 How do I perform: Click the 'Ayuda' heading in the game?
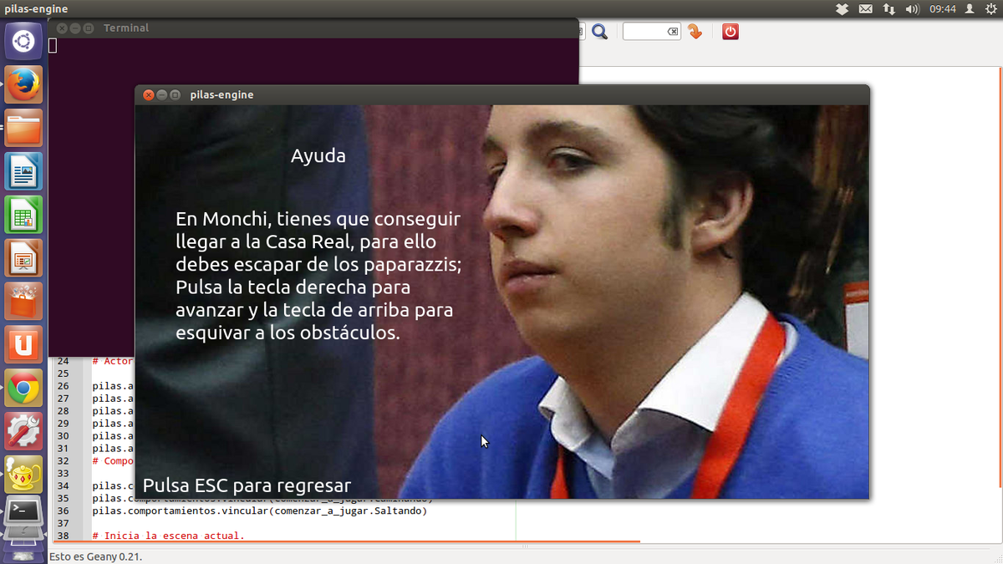[x=318, y=156]
